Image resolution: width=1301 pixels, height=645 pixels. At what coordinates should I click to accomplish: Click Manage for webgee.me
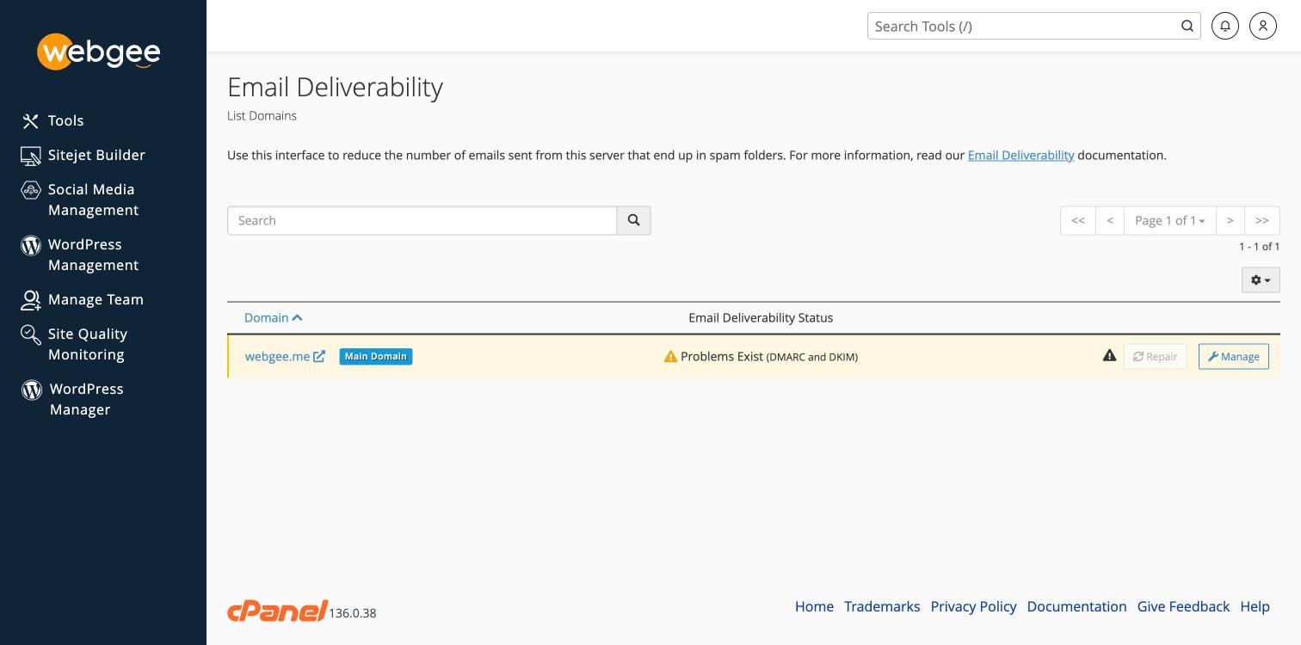tap(1234, 356)
